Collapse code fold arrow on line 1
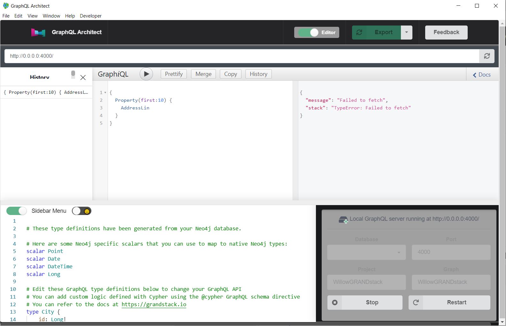The width and height of the screenshot is (506, 326). tap(105, 93)
